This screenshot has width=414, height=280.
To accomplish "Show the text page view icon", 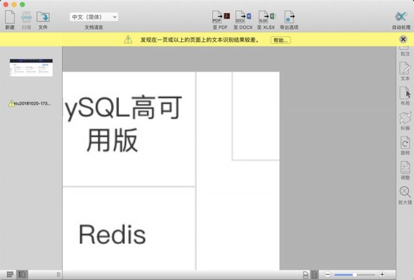I will point(314,275).
